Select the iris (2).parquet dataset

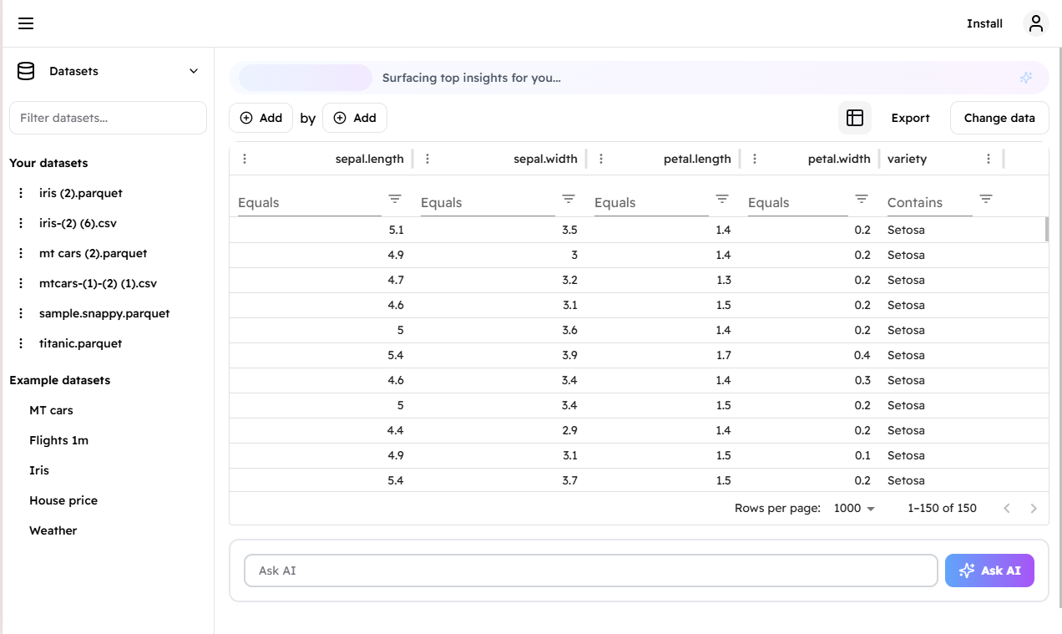tap(81, 193)
